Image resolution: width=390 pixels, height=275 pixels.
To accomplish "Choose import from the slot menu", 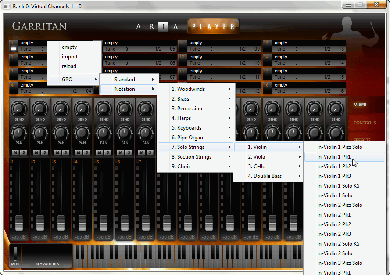I will [x=70, y=57].
